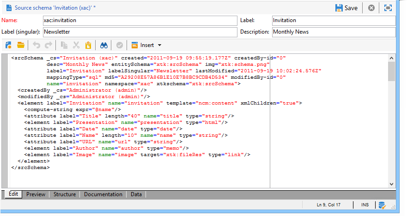Click the editor scrollbar down arrow
This screenshot has width=407, height=216.
391,184
